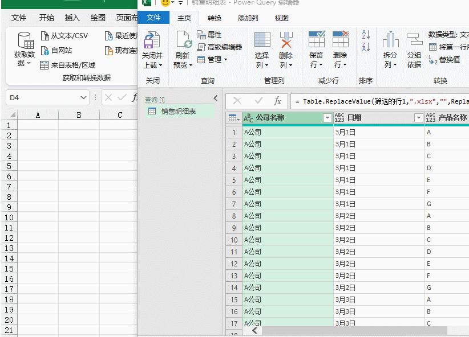
Task: Click Recent Sources icon in Excel
Action: coord(108,36)
